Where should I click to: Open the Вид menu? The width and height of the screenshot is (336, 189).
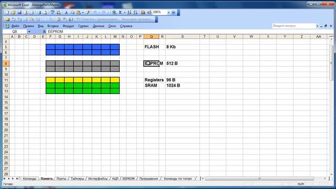(x=40, y=26)
